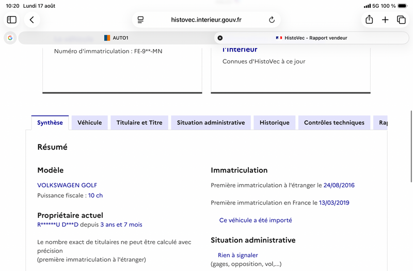The height and width of the screenshot is (271, 413).
Task: Show the tab overview
Action: (401, 20)
